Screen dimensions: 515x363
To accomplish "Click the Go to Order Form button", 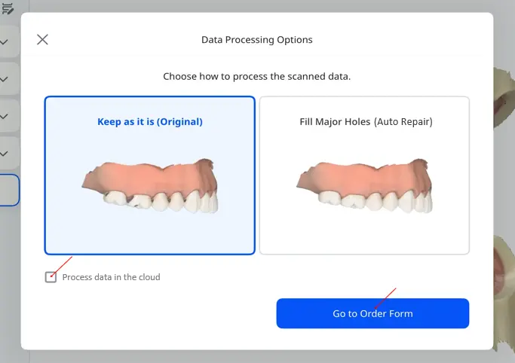I will pyautogui.click(x=372, y=313).
